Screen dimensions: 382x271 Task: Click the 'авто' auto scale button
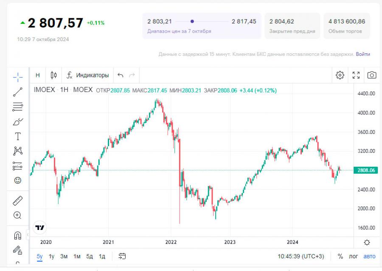[x=369, y=256]
